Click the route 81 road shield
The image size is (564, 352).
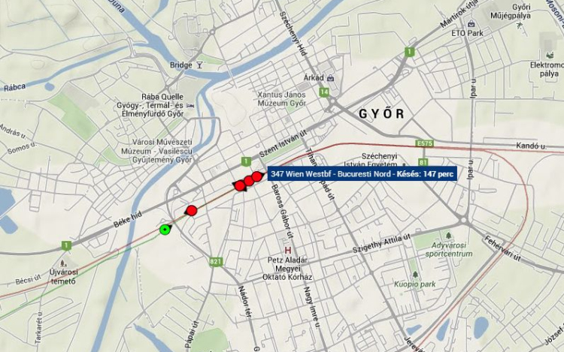[423, 162]
